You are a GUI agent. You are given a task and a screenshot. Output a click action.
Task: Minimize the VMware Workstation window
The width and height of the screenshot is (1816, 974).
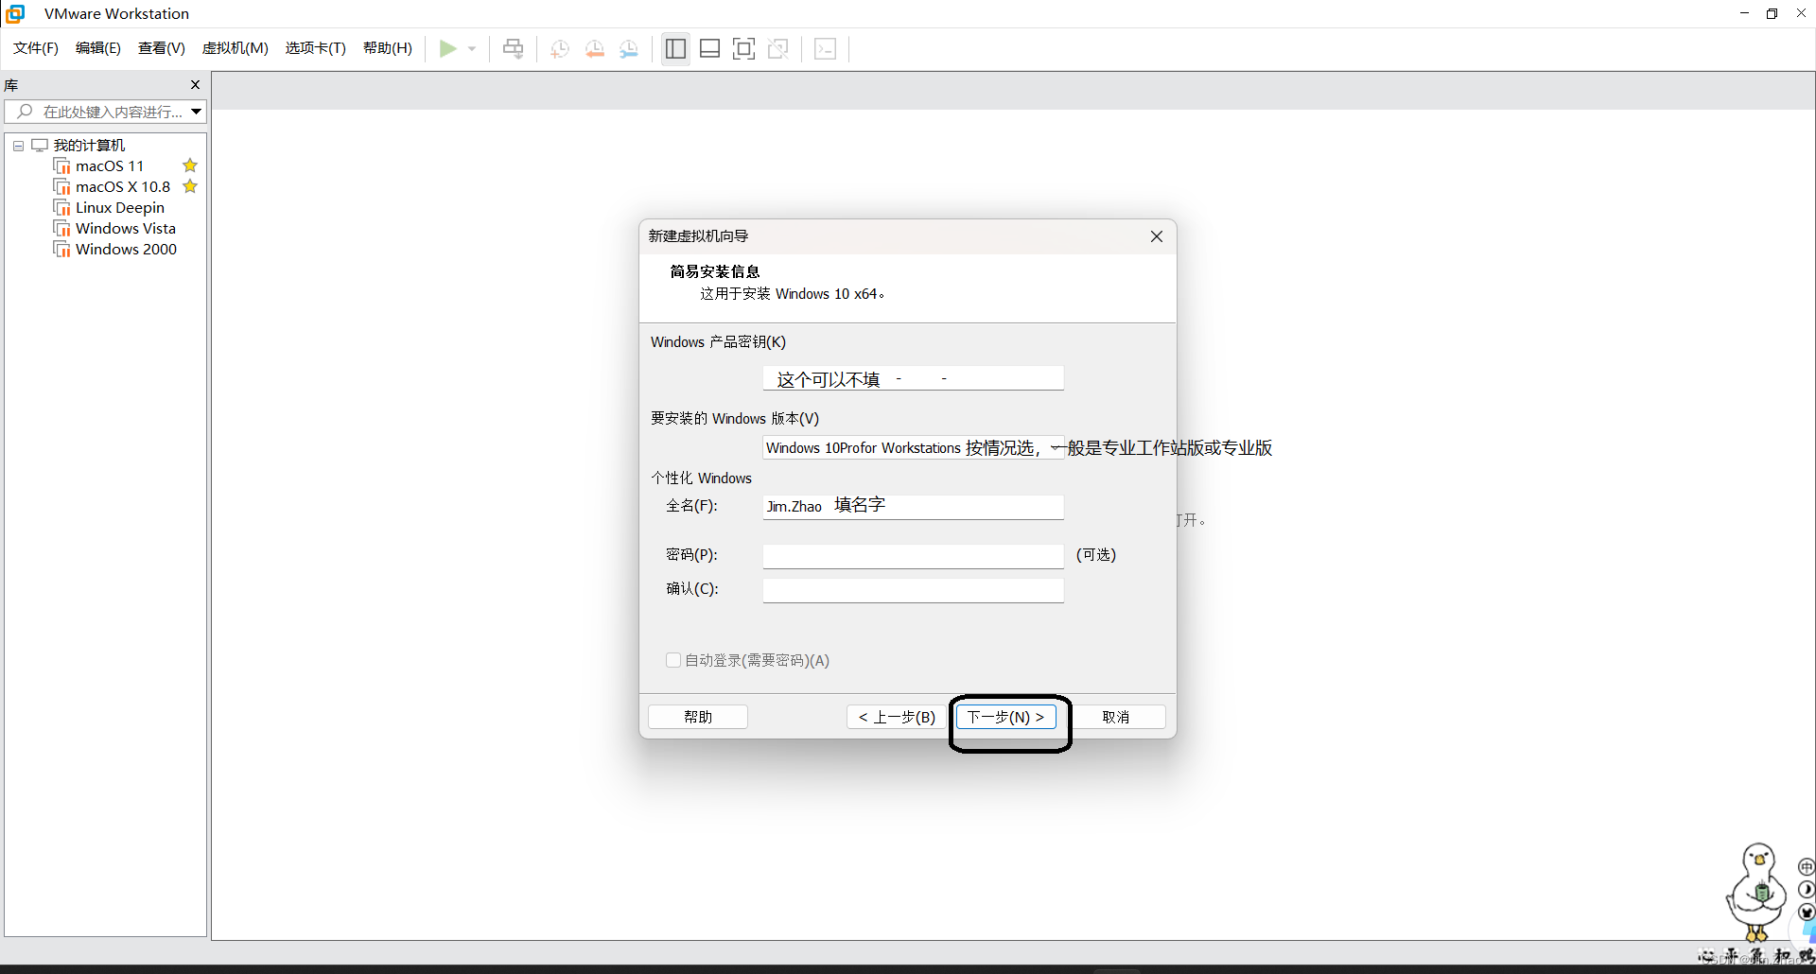click(x=1744, y=13)
